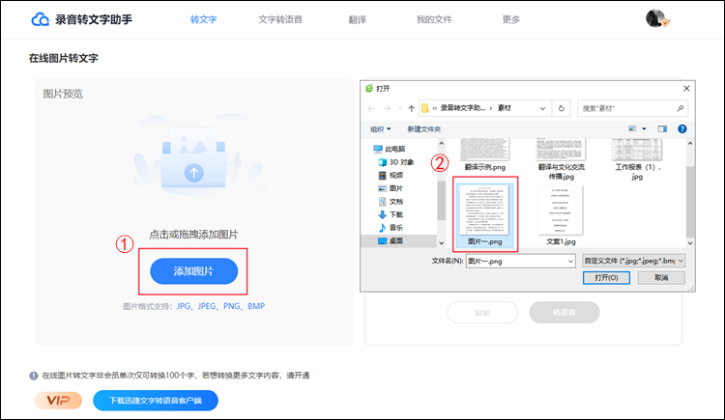Switch to 文字转语音 tab
Screen dimensions: 725x420
[x=280, y=19]
